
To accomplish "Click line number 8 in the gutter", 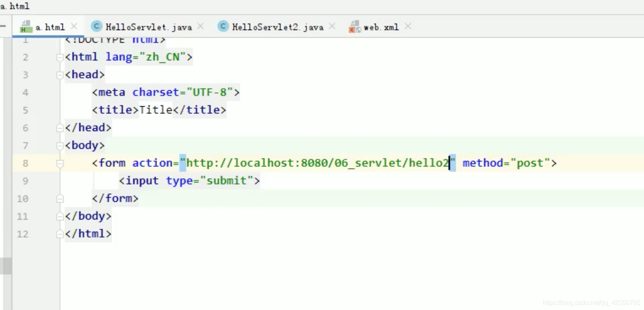I will point(26,163).
